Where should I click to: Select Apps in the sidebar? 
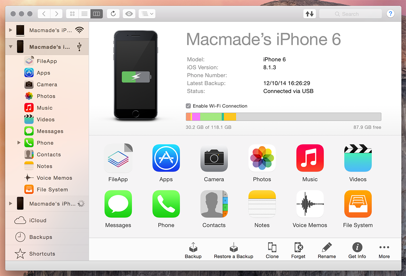[x=47, y=73]
